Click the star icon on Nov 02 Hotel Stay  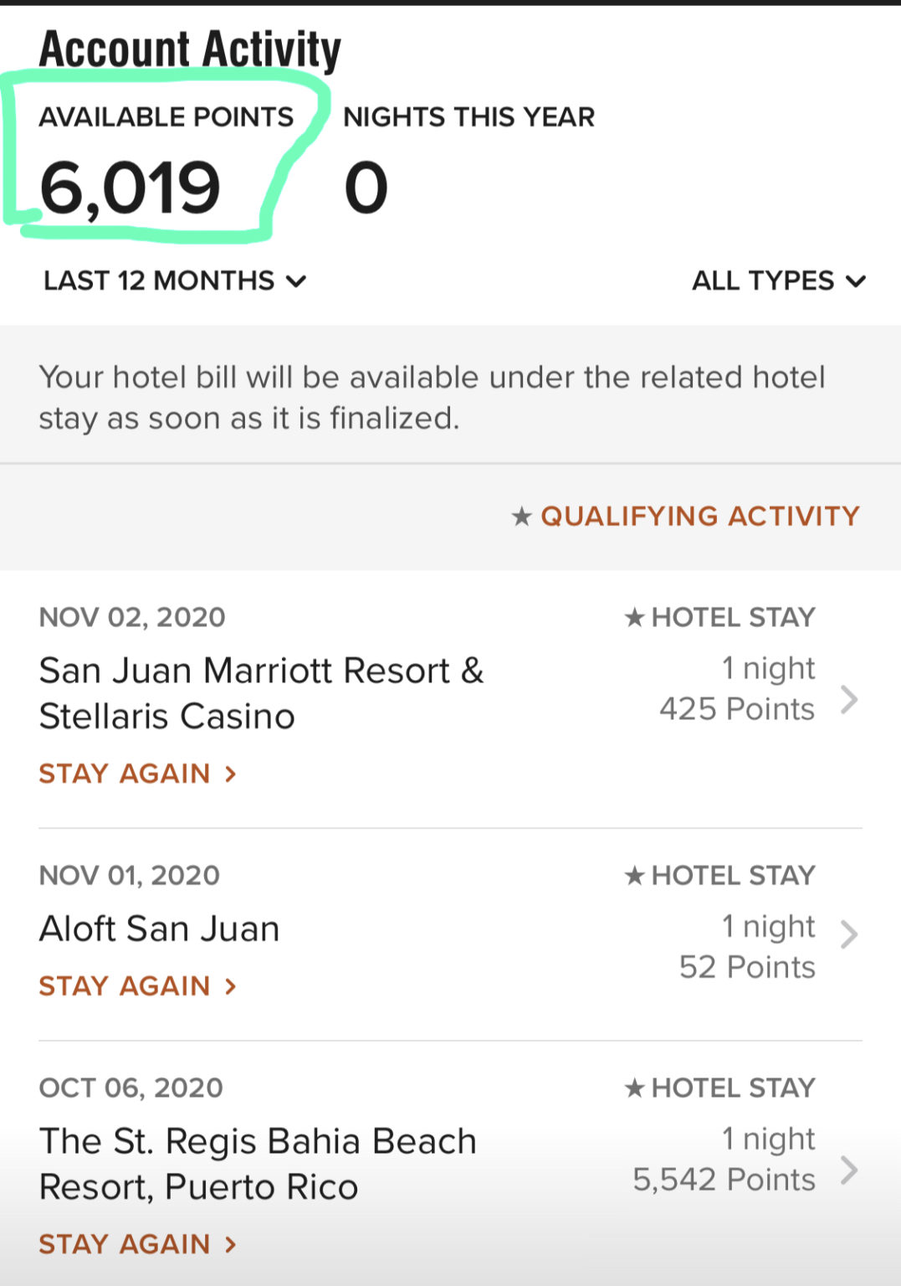pyautogui.click(x=634, y=617)
